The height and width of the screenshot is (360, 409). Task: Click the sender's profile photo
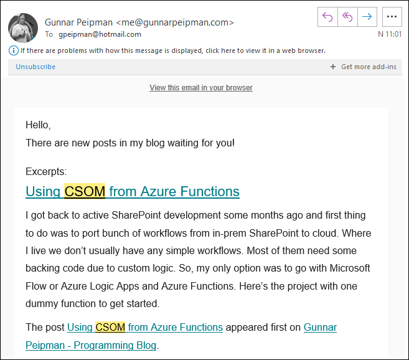point(23,28)
